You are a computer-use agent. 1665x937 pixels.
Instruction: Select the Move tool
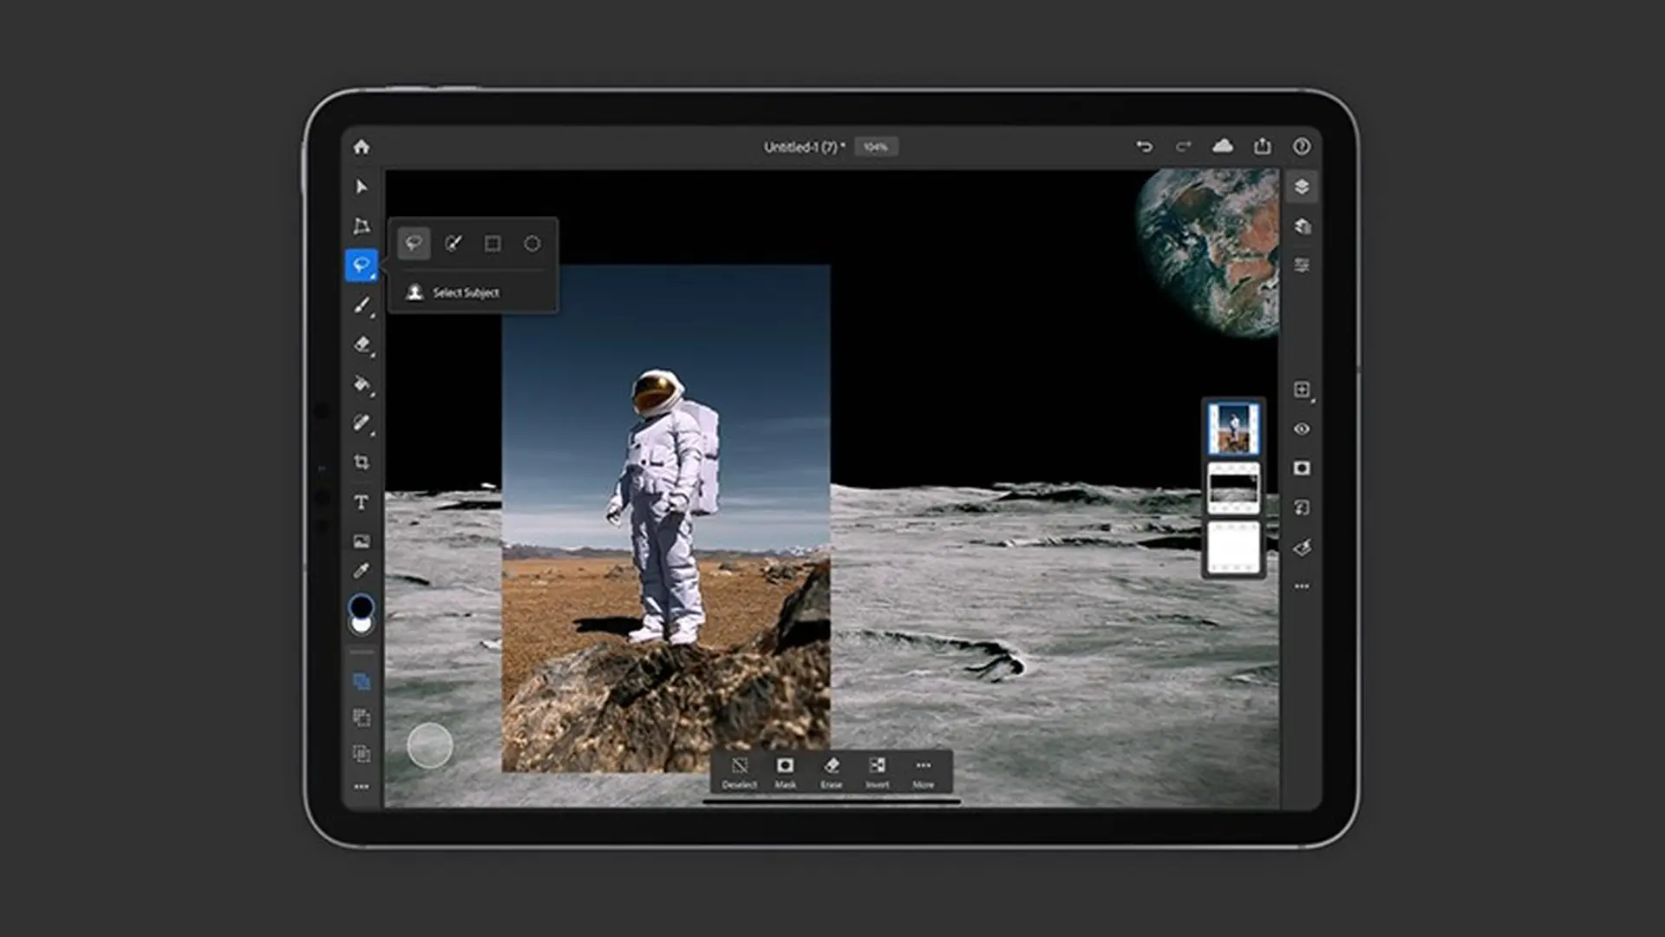click(362, 187)
